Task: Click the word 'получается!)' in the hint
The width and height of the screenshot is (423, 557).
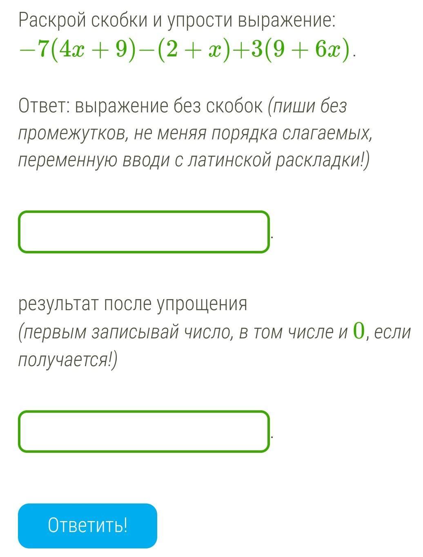Action: click(68, 360)
